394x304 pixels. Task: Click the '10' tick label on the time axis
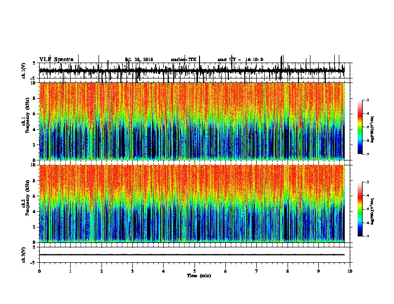coord(350,271)
